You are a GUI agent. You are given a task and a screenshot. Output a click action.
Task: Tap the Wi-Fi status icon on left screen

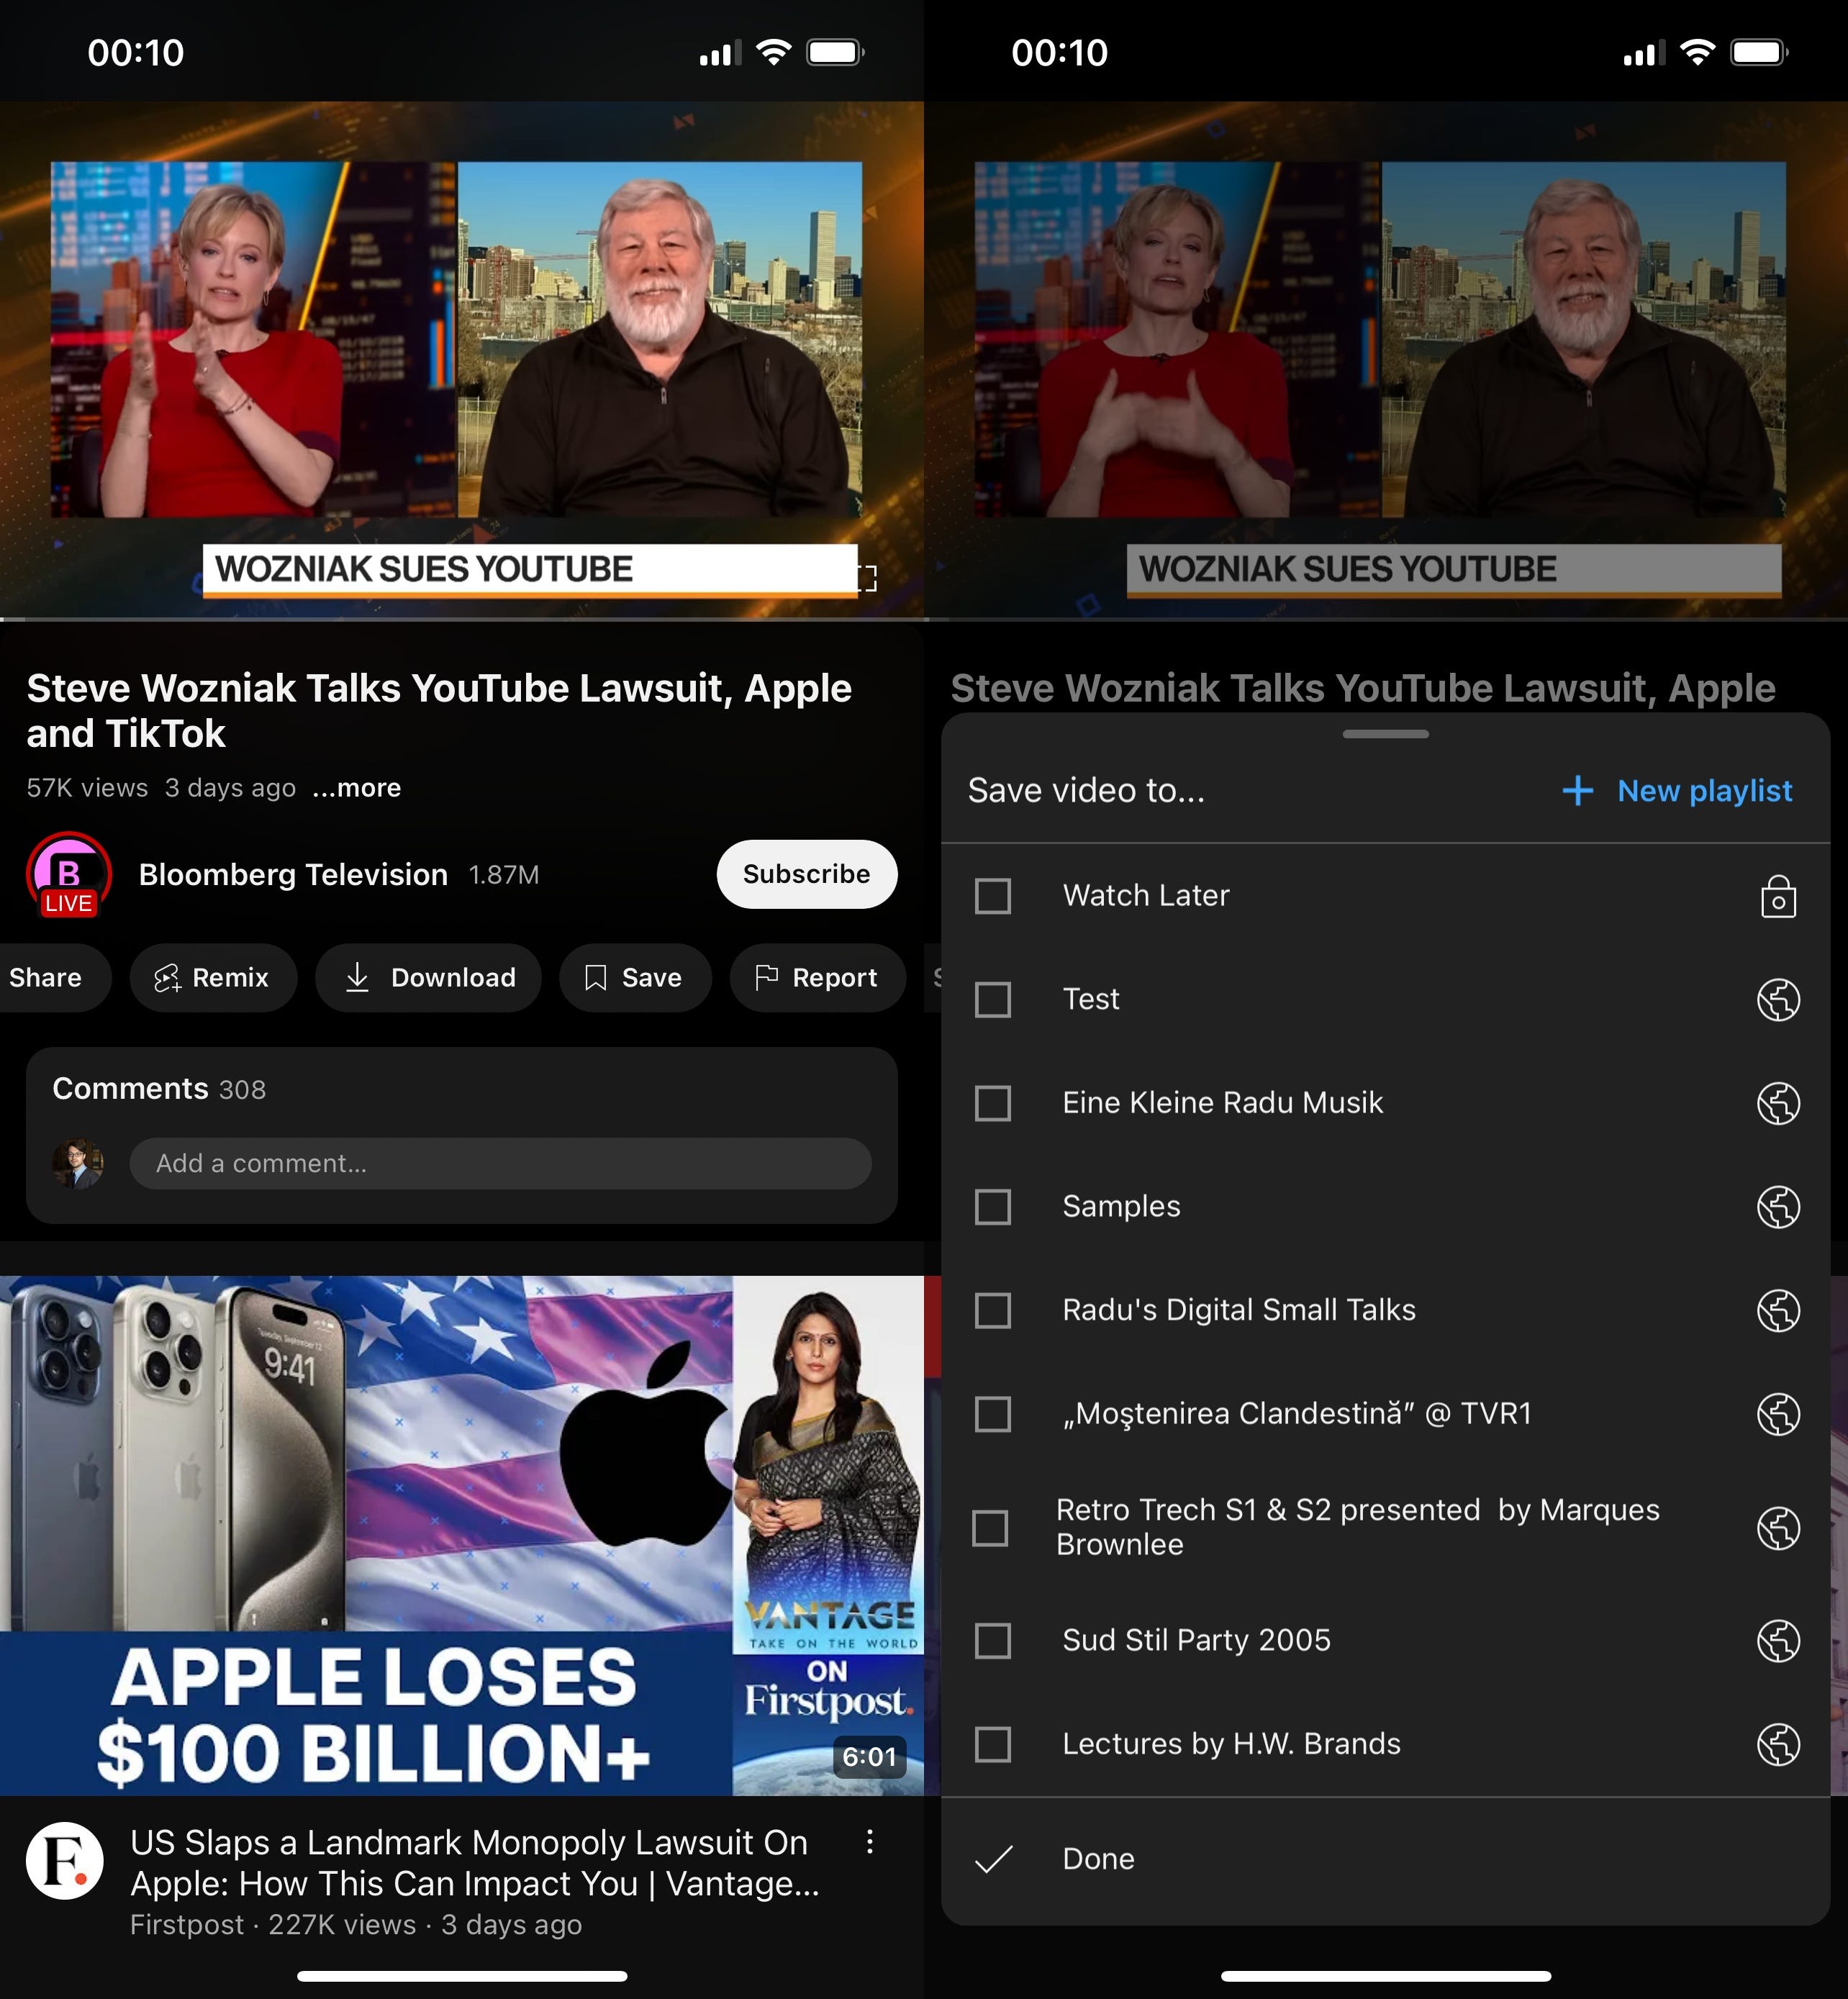click(773, 52)
